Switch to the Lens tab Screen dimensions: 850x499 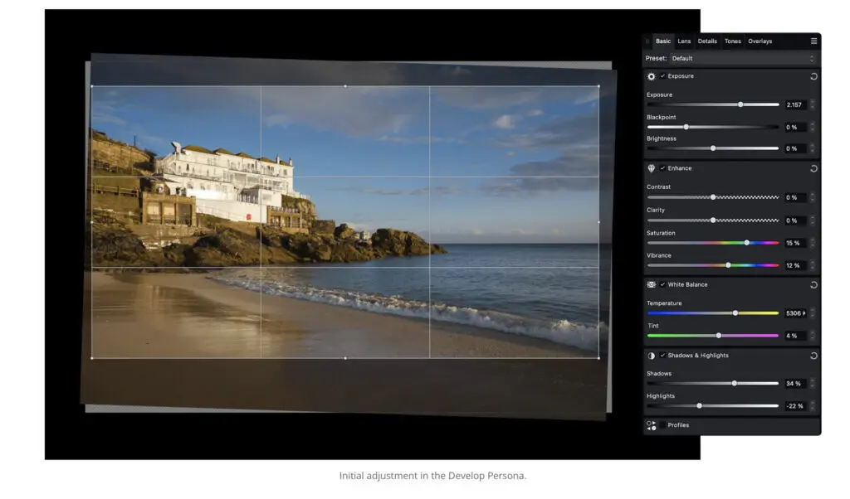[x=684, y=41]
